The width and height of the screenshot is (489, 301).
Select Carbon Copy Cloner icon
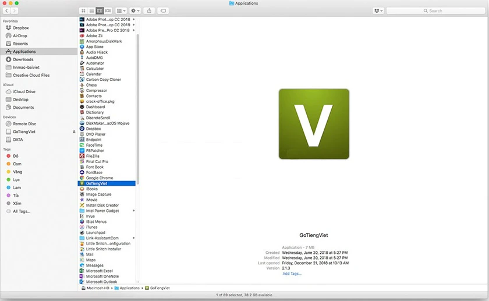(x=82, y=79)
